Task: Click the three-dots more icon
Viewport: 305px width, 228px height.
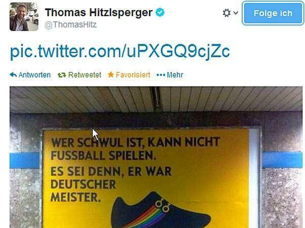Action: (x=161, y=75)
